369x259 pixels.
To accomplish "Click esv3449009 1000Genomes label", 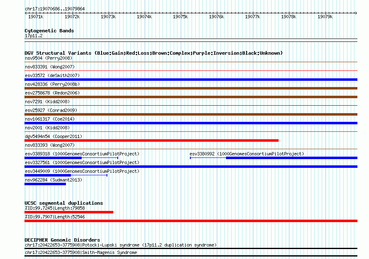I will pyautogui.click(x=82, y=171).
